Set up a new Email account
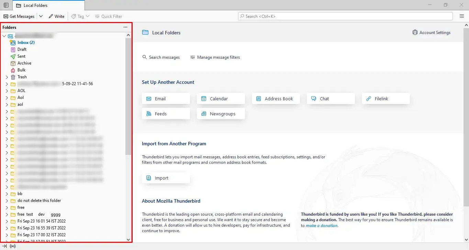Image resolution: width=469 pixels, height=250 pixels. tap(166, 99)
